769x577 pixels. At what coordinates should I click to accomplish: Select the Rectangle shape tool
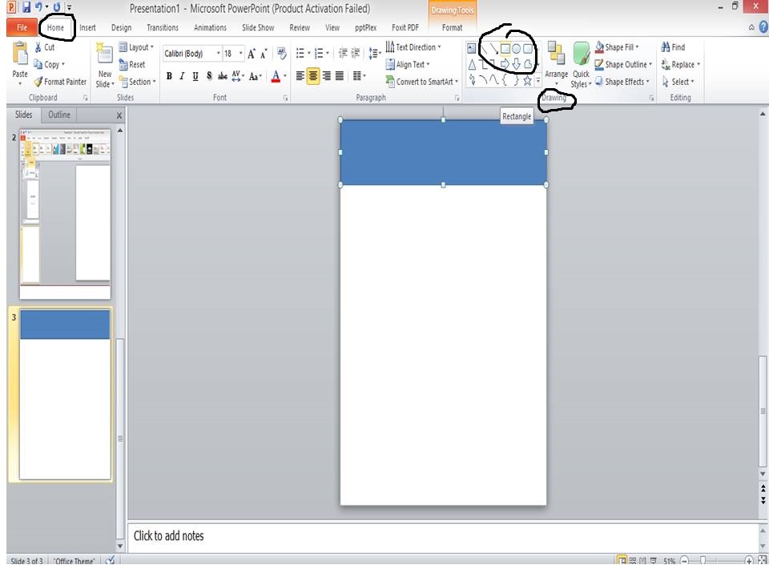[x=506, y=49]
